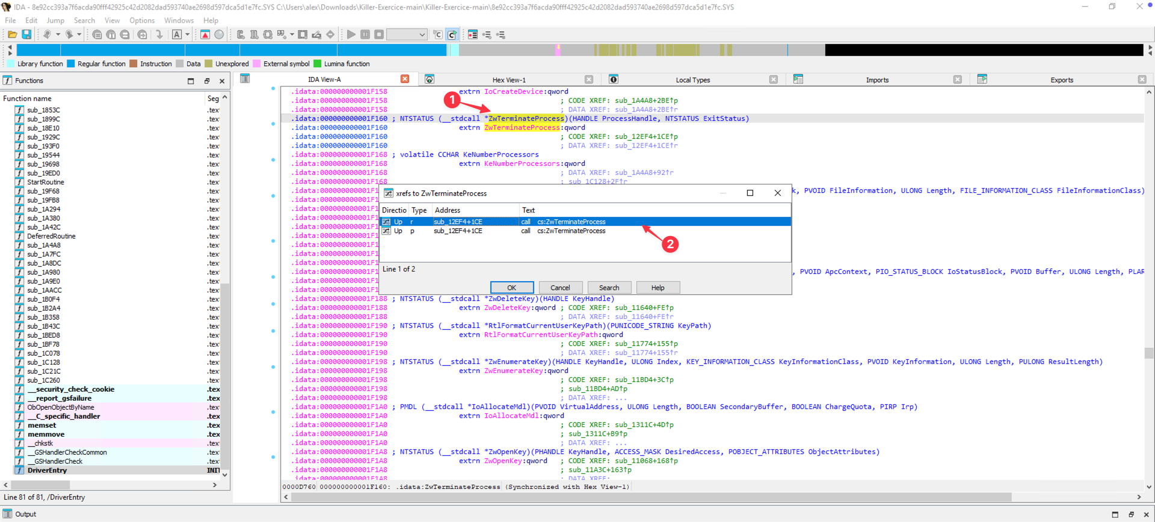Viewport: 1155px width, 522px height.
Task: Click the highlighted C pseudocode toolbar icon
Action: (x=452, y=35)
